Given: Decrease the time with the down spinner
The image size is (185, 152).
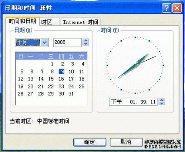Looking at the screenshot, I should click(x=162, y=104).
